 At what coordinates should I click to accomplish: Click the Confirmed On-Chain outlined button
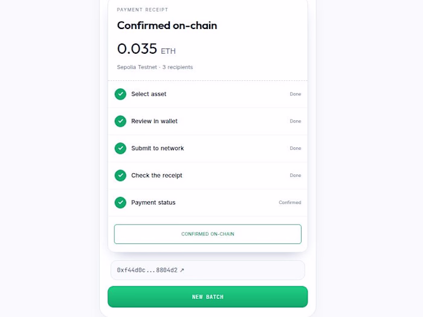(208, 234)
